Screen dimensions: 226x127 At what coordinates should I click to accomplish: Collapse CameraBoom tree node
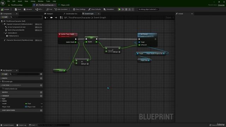[x=4, y=33]
